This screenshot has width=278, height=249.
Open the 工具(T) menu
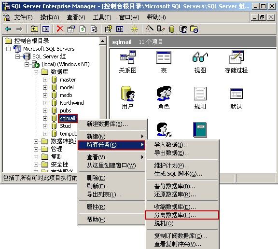pos(102,17)
